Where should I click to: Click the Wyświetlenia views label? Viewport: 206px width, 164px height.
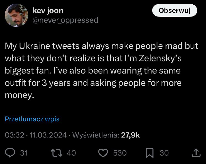(96, 135)
